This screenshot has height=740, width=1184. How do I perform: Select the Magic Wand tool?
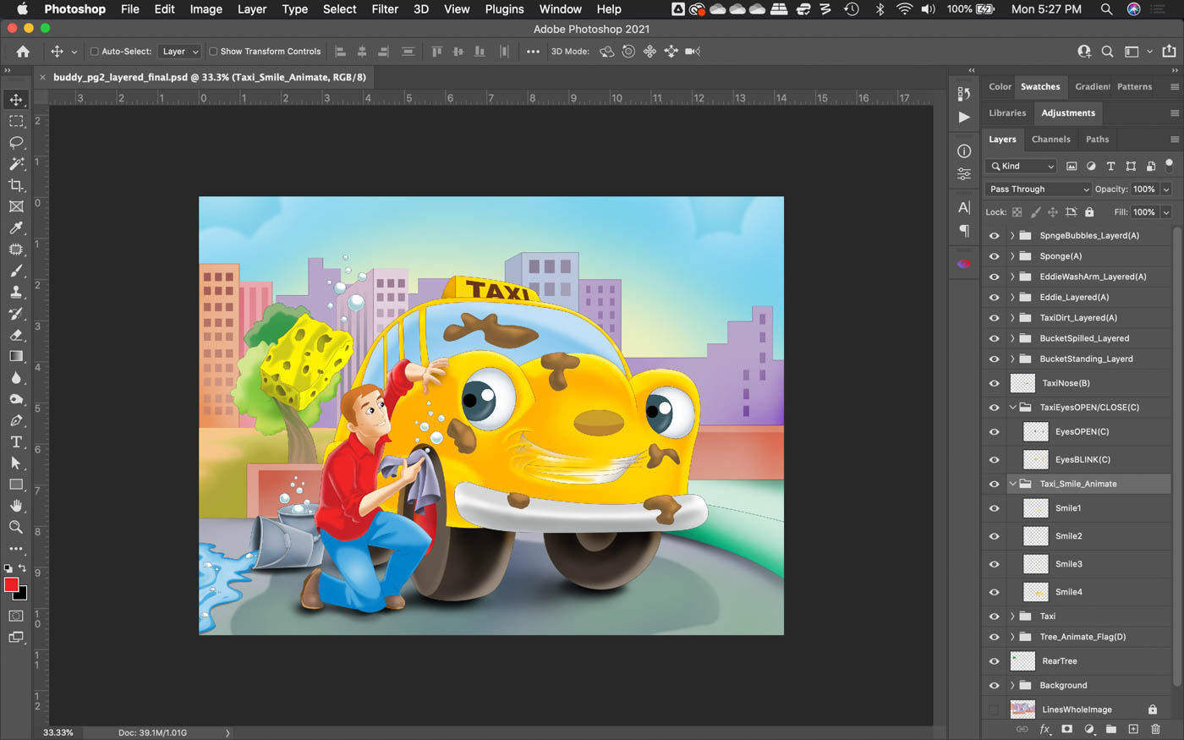16,164
